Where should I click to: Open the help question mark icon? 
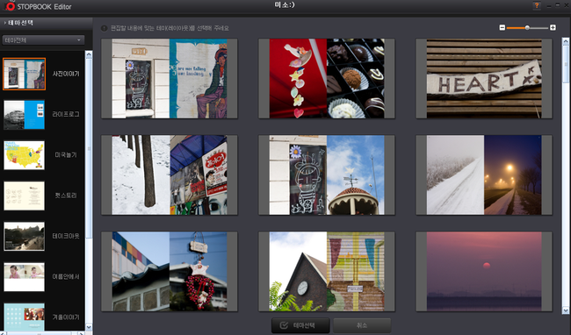click(x=537, y=5)
